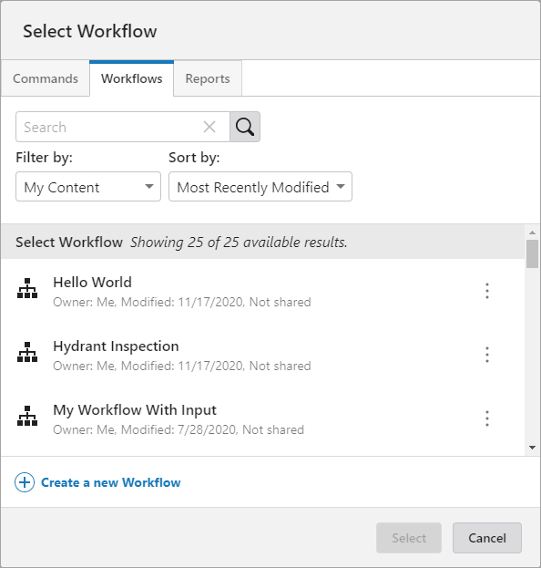This screenshot has width=541, height=568.
Task: Select My Workflow With Input title
Action: [135, 409]
